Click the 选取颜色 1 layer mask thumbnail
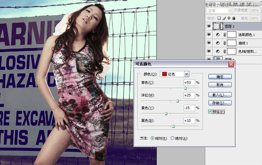 (232, 35)
